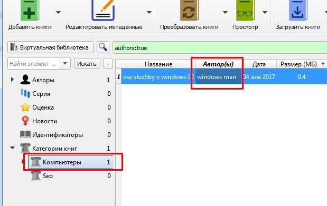This screenshot has height=206, width=327.
Task: Open the Найти элемент dropdown arrow
Action: pyautogui.click(x=65, y=63)
